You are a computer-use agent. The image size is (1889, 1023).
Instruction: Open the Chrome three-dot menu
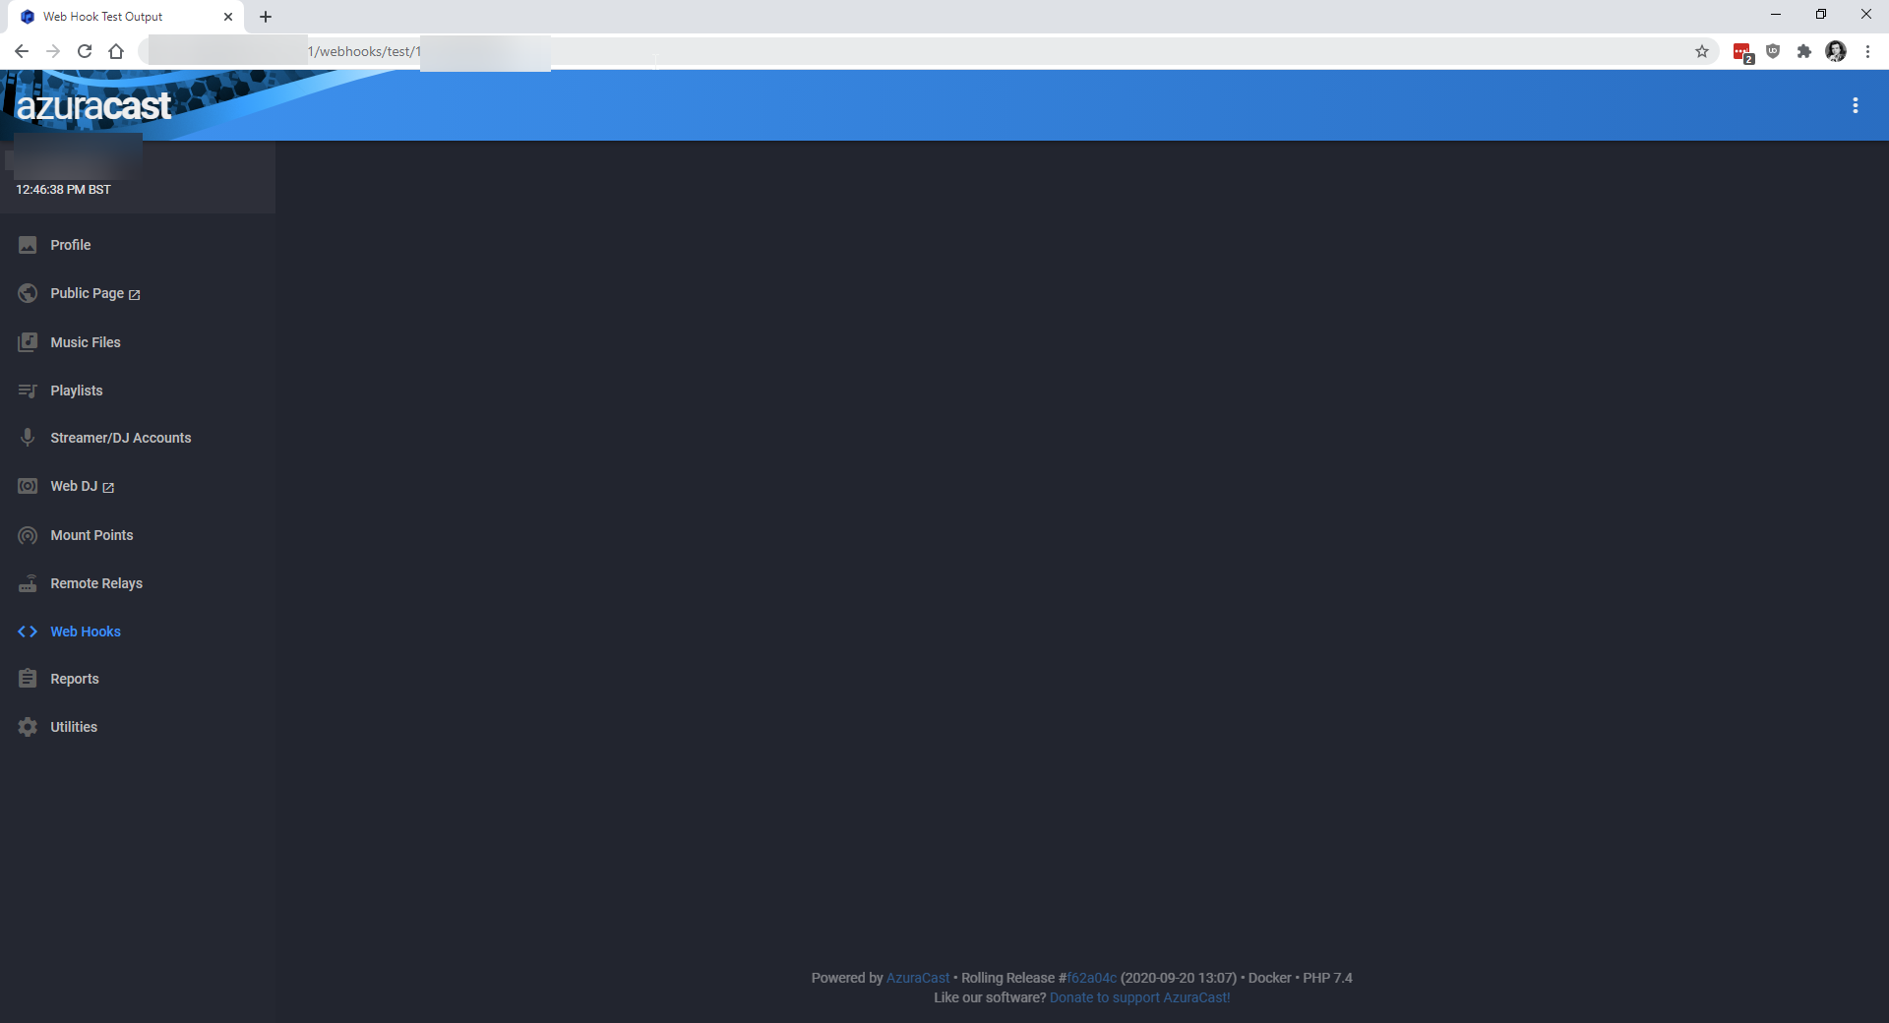tap(1867, 51)
